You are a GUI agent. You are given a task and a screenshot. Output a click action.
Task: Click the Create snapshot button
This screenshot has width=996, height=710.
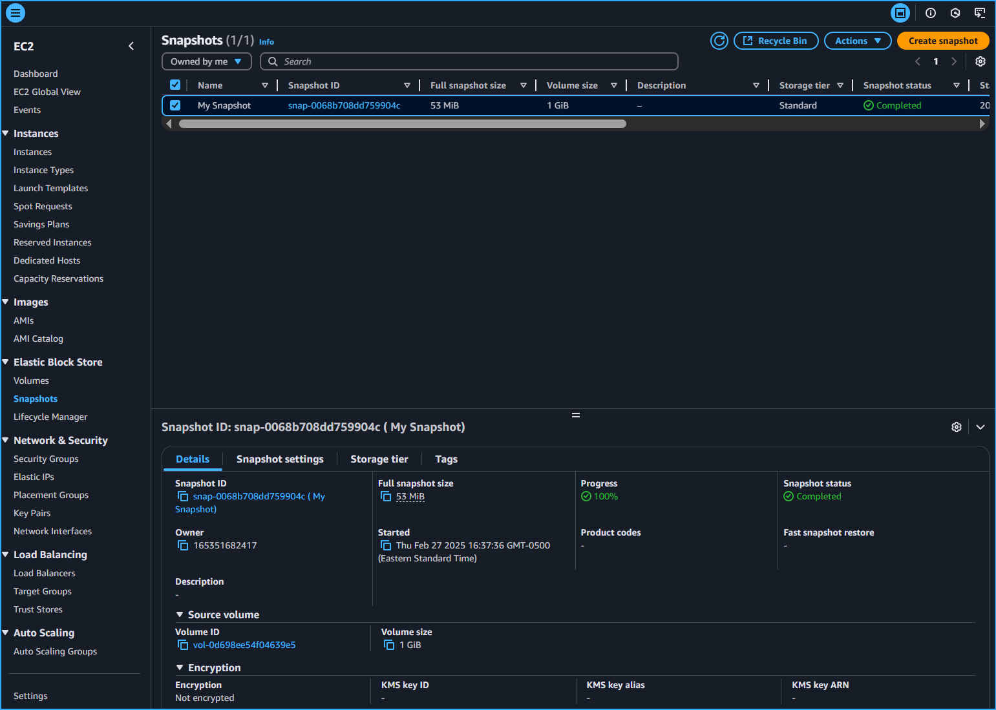942,41
